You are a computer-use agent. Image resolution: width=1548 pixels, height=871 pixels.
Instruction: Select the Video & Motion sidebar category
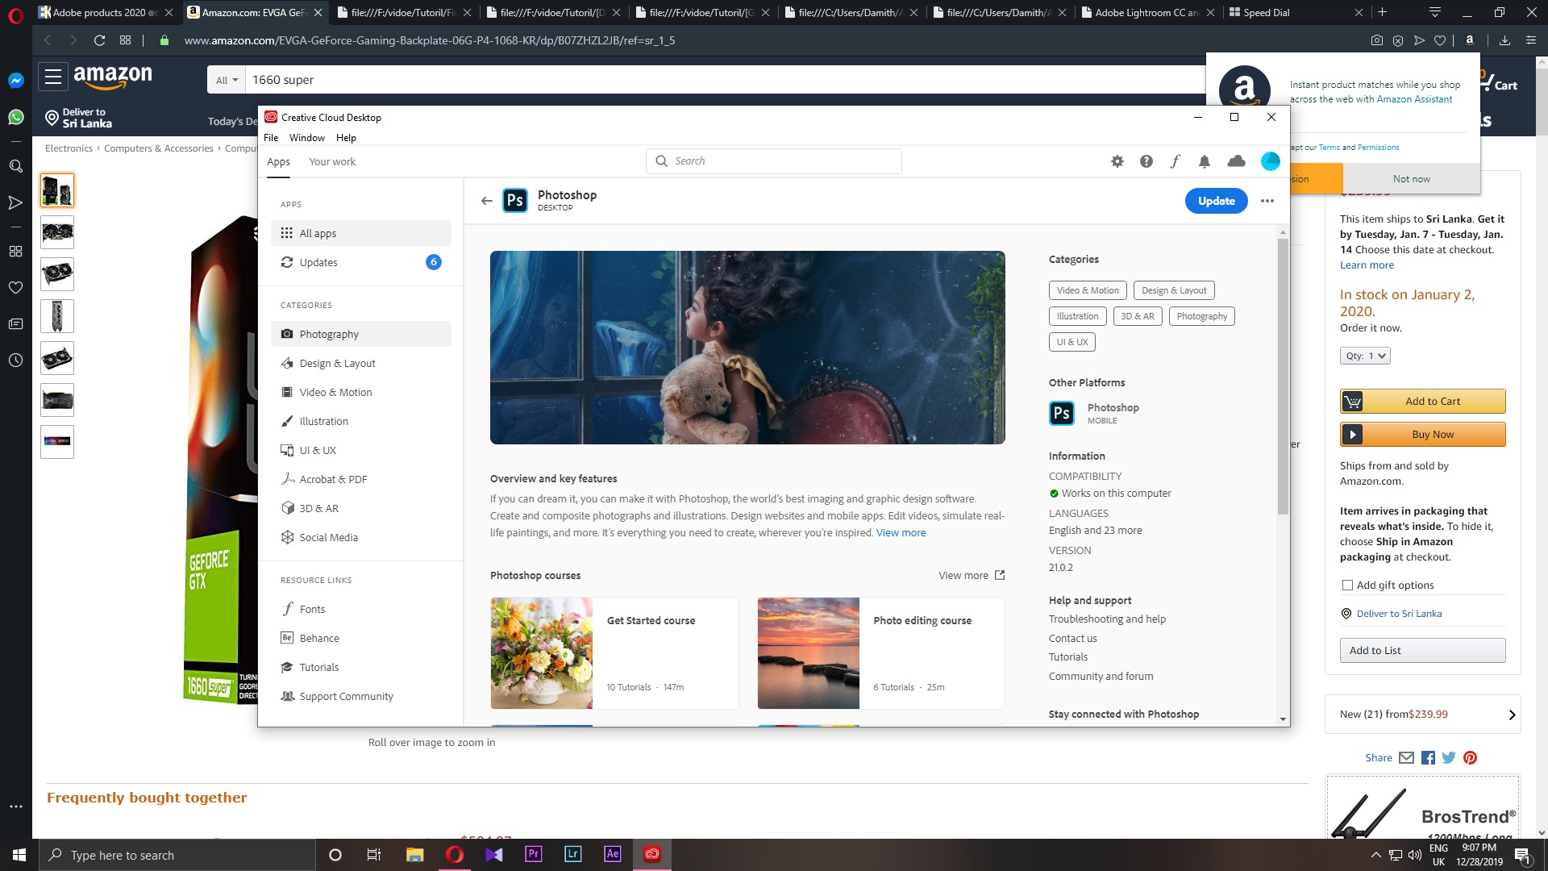(361, 392)
